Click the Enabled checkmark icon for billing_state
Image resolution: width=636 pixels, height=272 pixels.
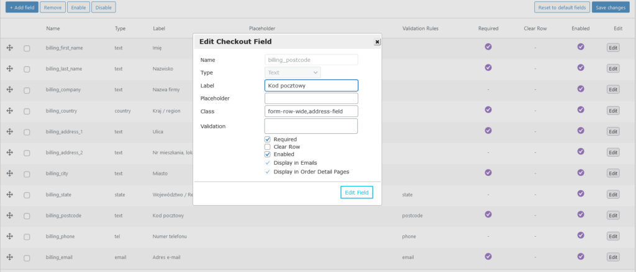[x=581, y=193]
